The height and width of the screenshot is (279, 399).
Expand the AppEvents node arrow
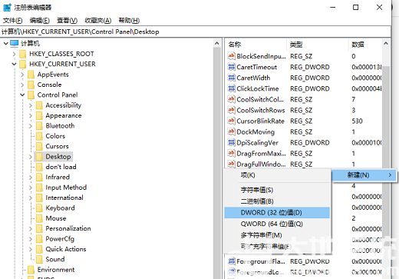(x=22, y=75)
